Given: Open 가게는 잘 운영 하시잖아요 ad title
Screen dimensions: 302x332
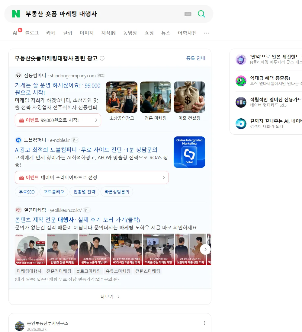Looking at the screenshot, I should (x=58, y=89).
